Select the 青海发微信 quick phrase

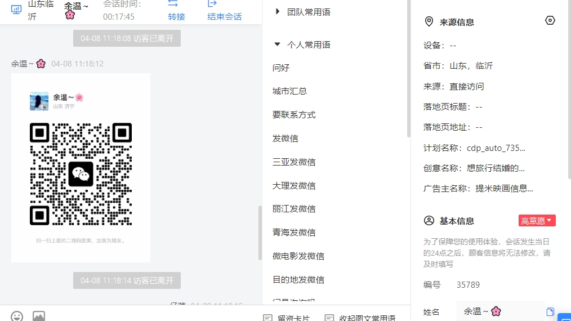pyautogui.click(x=294, y=233)
